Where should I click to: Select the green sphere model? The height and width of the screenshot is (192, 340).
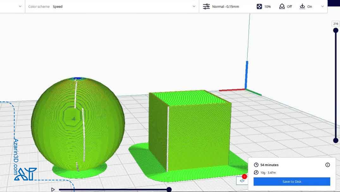pos(77,123)
